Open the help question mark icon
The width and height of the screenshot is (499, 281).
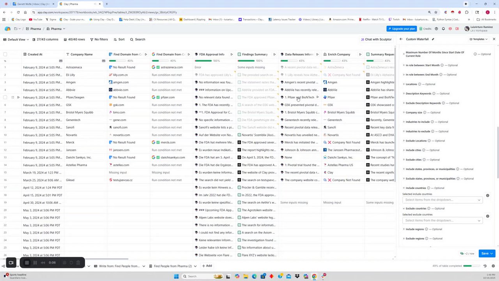pos(436,28)
